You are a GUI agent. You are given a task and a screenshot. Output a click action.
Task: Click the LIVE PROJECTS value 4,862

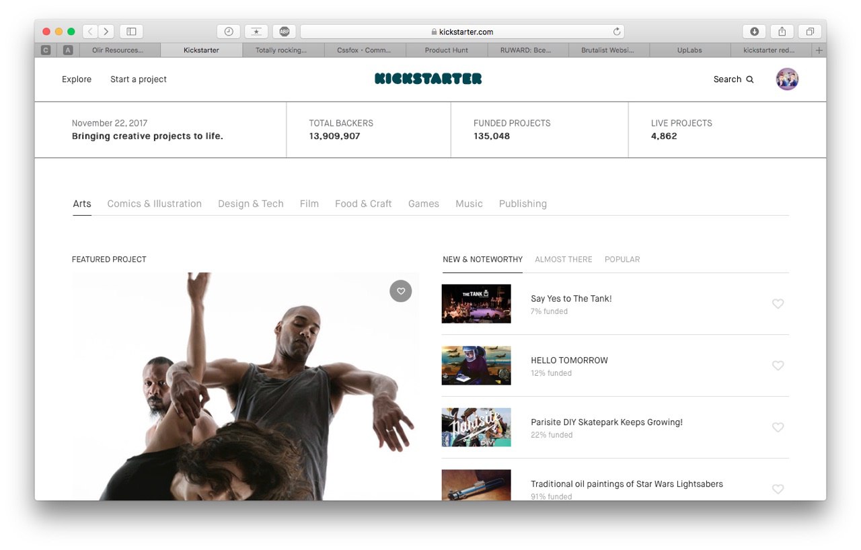pyautogui.click(x=664, y=136)
